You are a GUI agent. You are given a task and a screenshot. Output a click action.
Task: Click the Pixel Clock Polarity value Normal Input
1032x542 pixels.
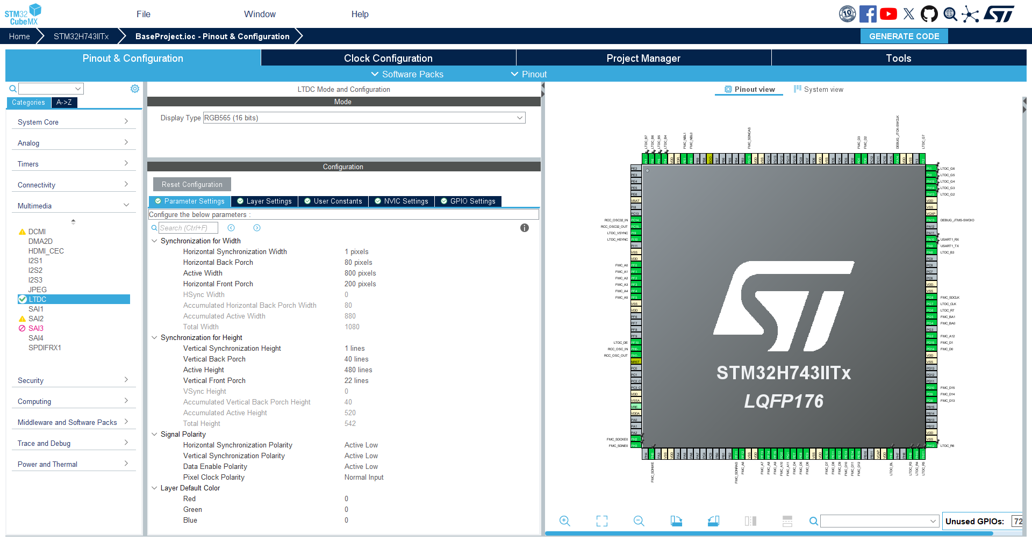click(x=364, y=477)
